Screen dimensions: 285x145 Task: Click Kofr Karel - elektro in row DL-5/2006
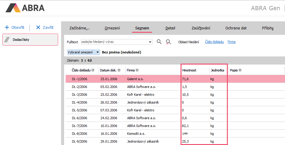tap(141, 110)
